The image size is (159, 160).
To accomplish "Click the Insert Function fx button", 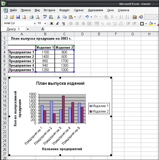I will 43,29.
